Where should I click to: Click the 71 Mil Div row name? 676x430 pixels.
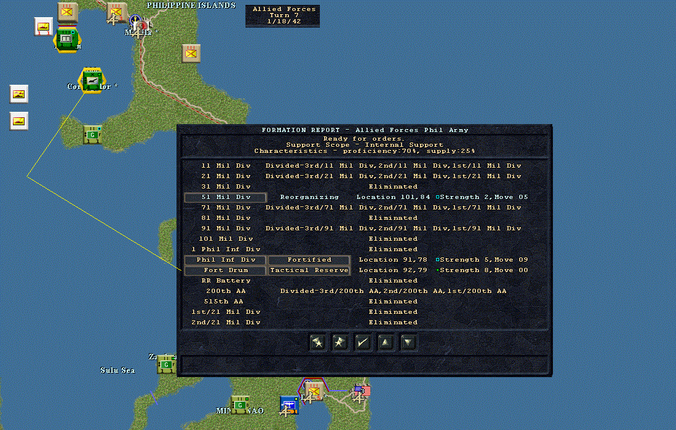point(226,208)
